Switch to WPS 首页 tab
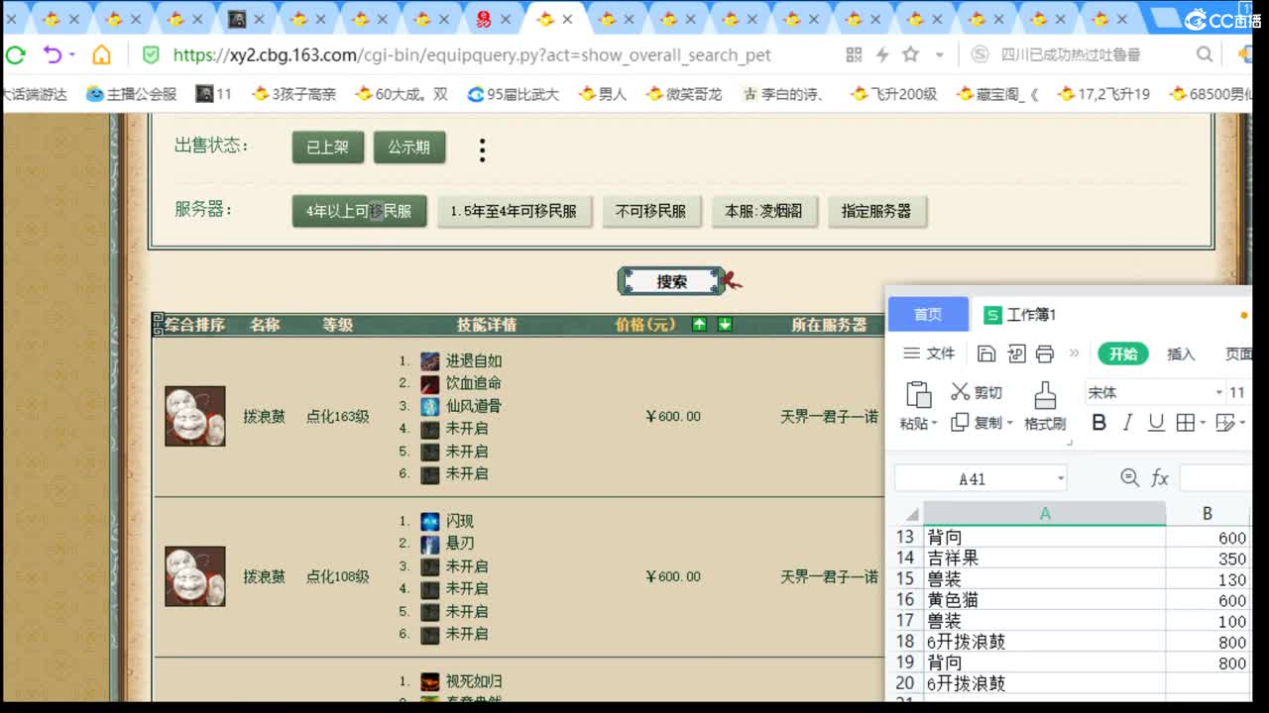The image size is (1269, 713). pos(928,314)
